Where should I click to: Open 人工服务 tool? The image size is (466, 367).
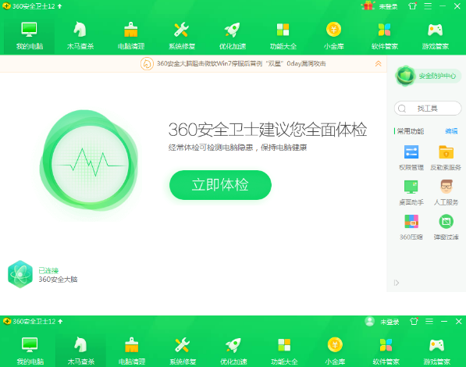[446, 192]
